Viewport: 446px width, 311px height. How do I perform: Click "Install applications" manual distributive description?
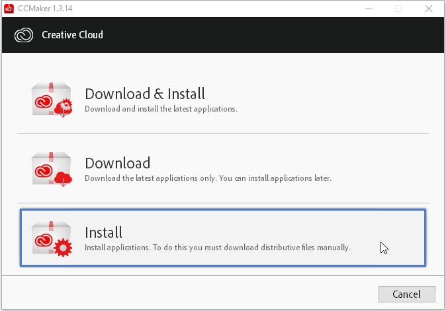[217, 248]
